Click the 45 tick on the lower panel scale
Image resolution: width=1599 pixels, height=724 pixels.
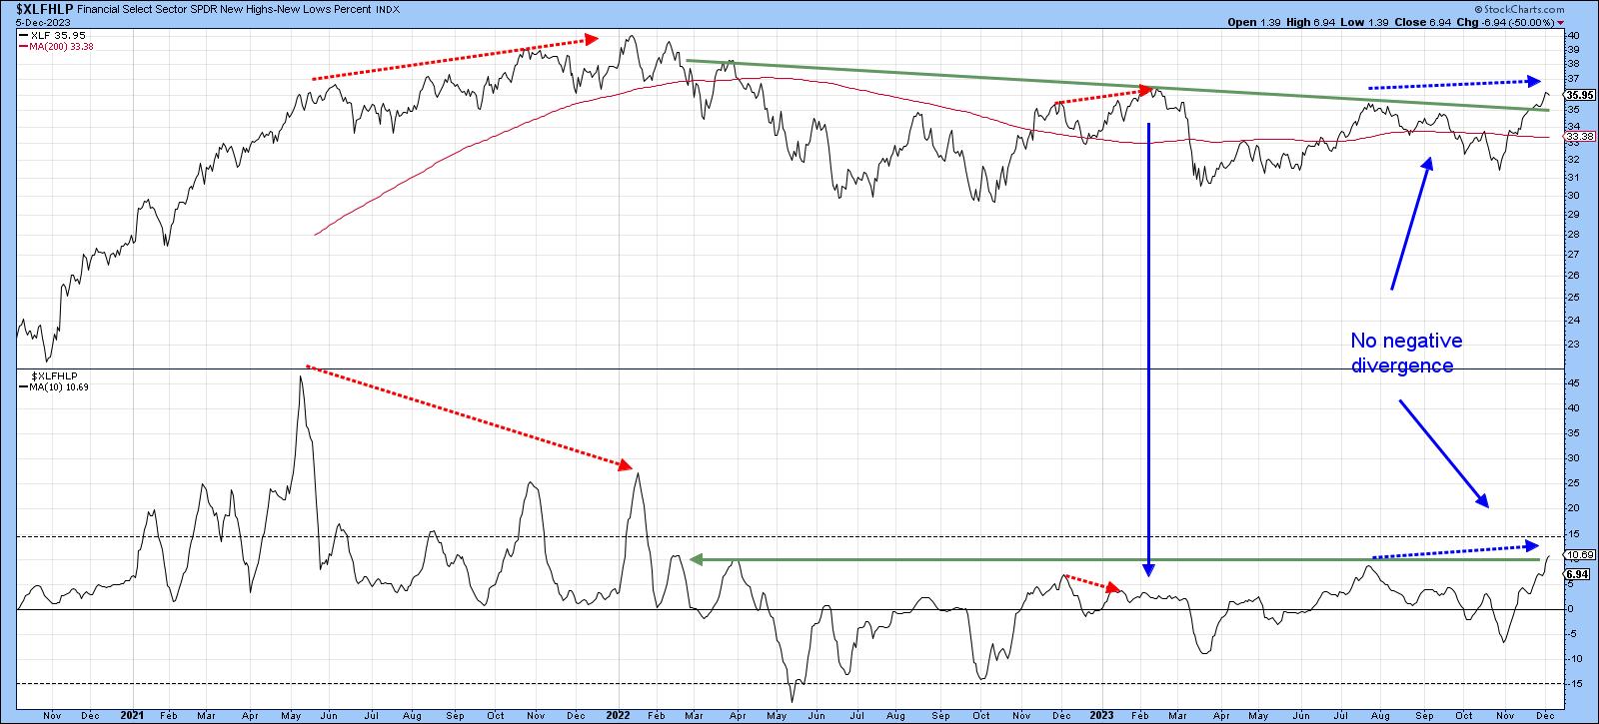(1572, 382)
